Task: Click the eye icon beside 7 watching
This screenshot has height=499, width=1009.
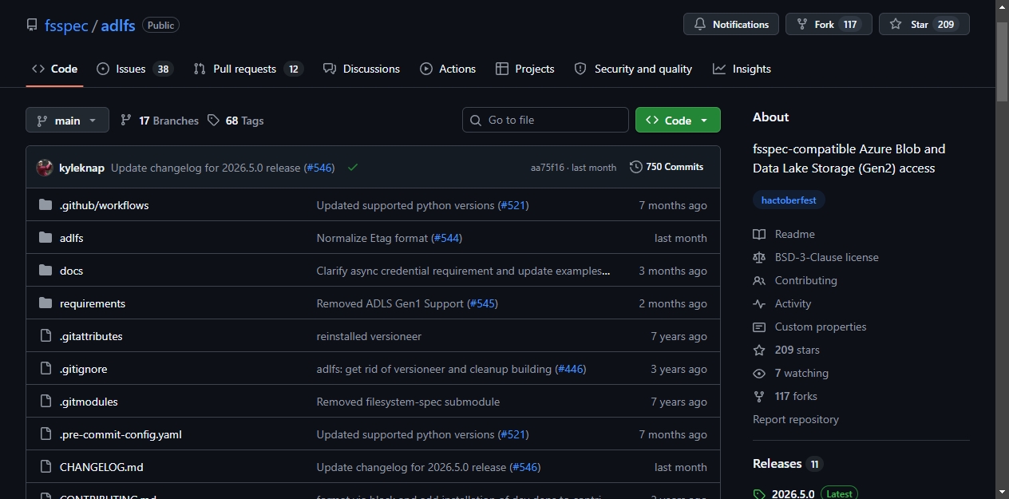Action: [759, 373]
